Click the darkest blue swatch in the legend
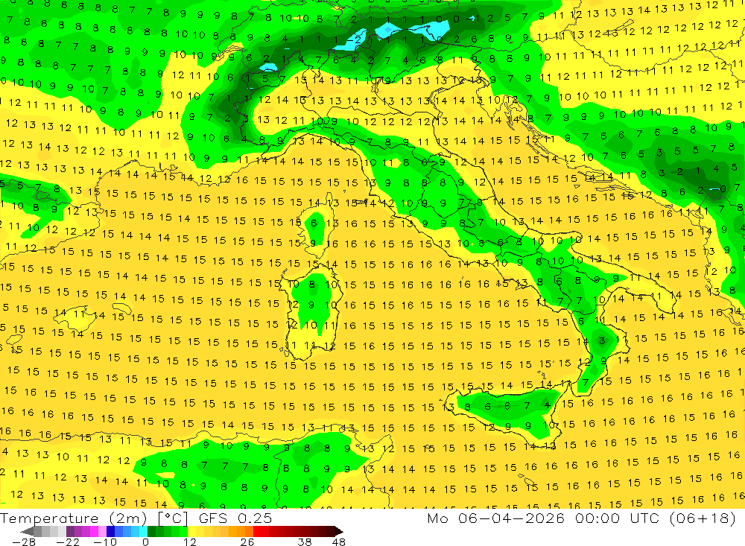This screenshot has height=546, width=745. (111, 531)
